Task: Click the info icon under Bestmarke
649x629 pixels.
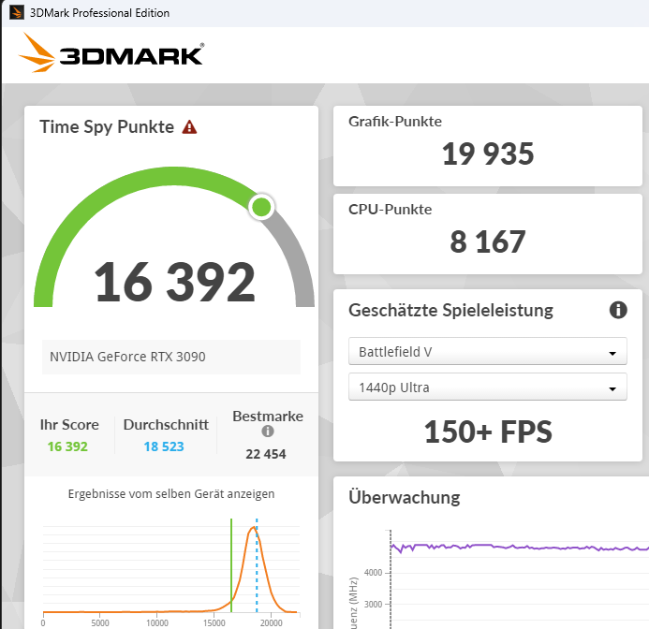Action: tap(268, 432)
